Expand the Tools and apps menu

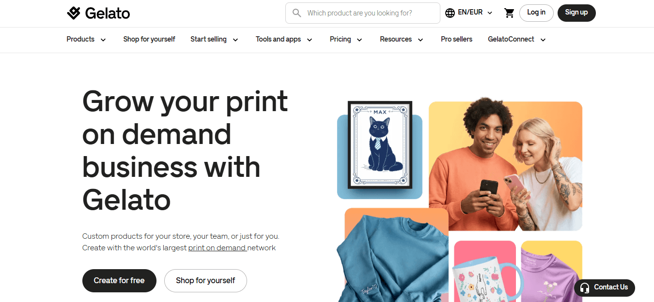[284, 40]
